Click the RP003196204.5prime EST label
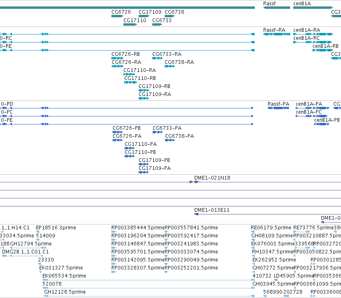The width and height of the screenshot is (341, 298). pos(138,236)
